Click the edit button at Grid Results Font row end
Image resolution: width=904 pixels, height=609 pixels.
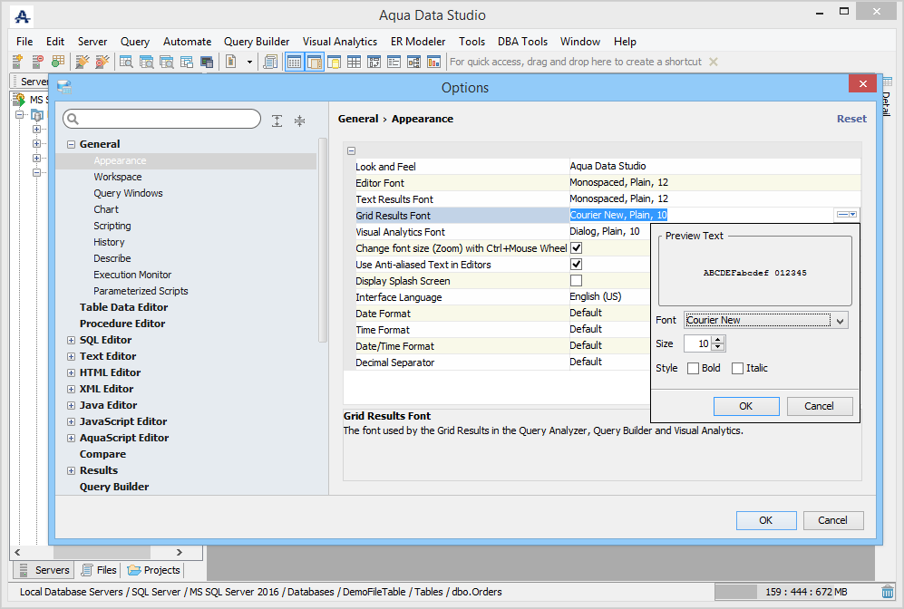[847, 215]
